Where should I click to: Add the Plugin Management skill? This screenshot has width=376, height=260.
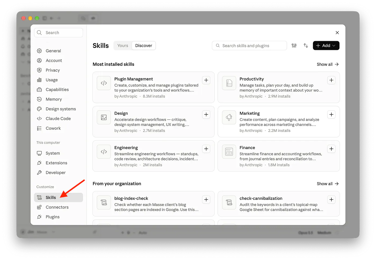[206, 80]
